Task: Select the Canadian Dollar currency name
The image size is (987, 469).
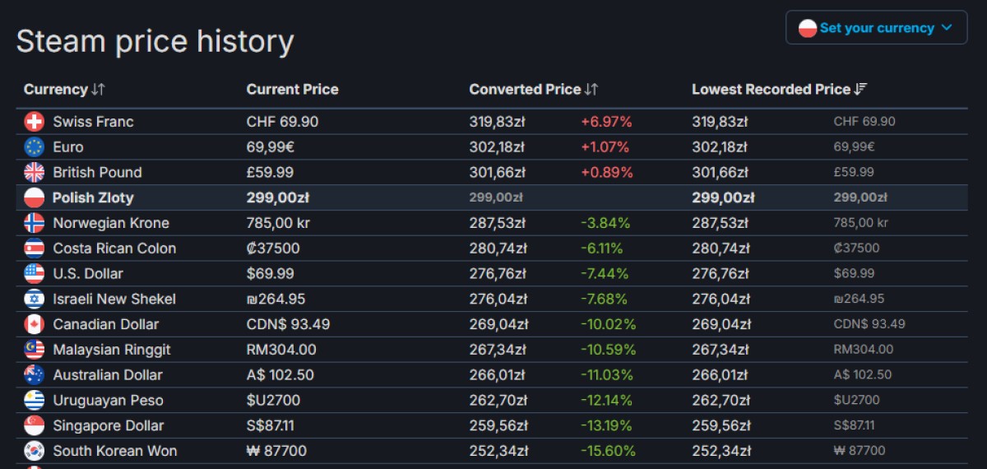Action: pyautogui.click(x=106, y=324)
